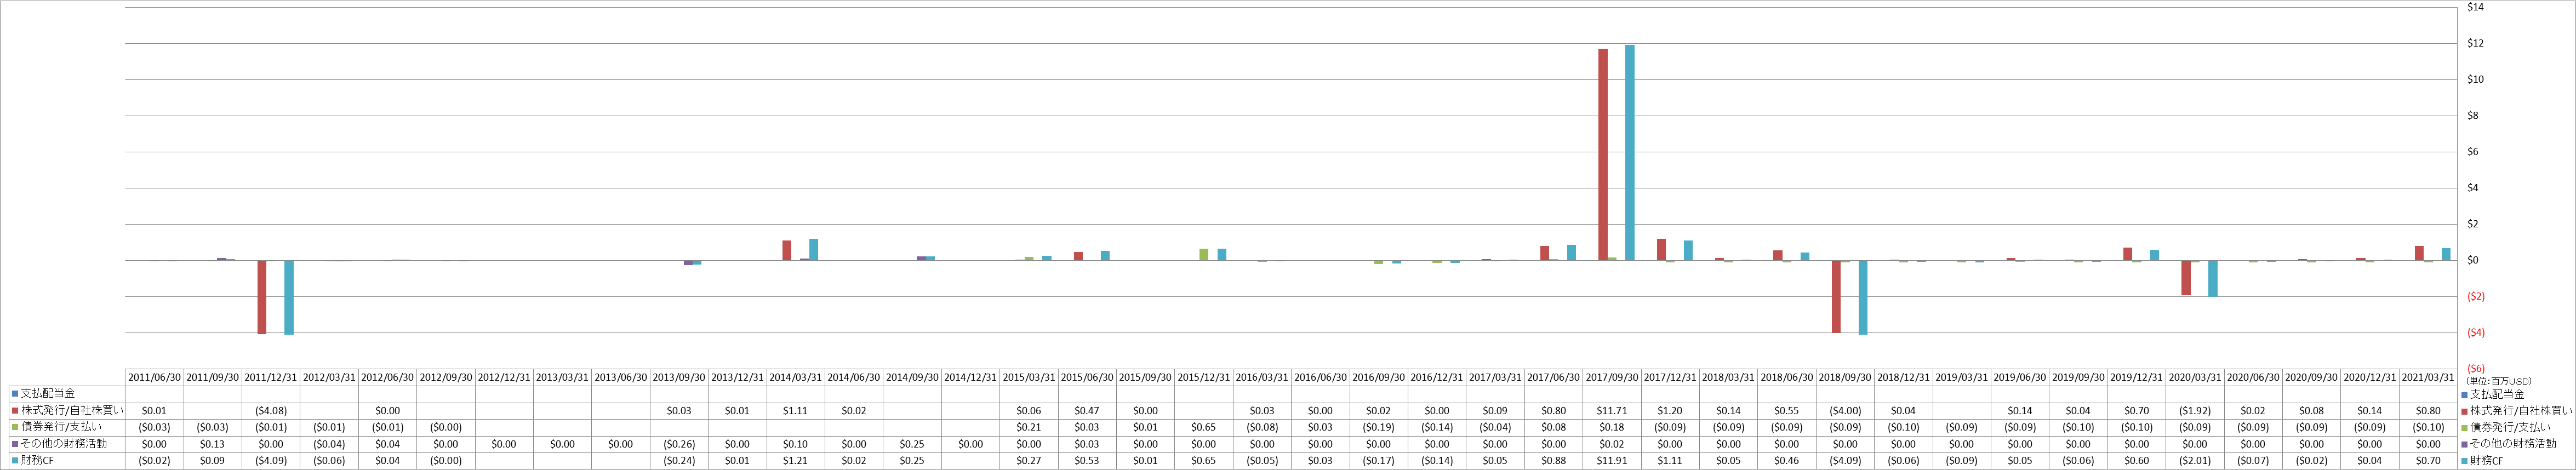Click the 2014/03/31 column header

(x=796, y=378)
